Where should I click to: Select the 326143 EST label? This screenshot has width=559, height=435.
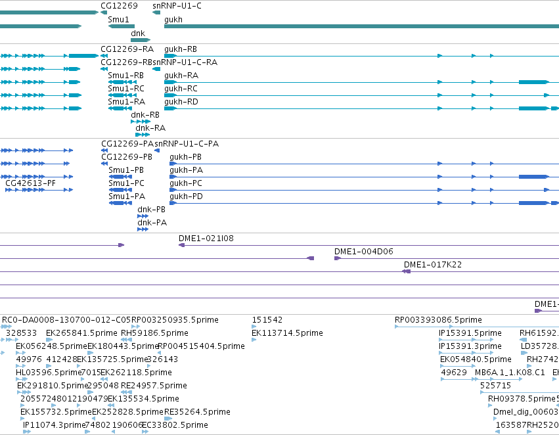162,360
